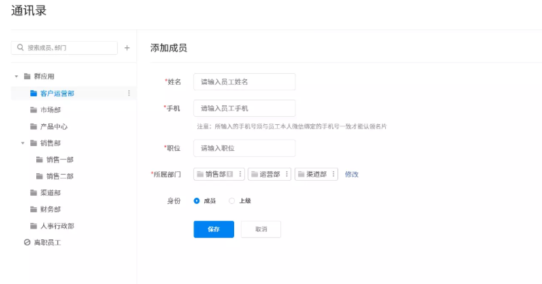Click the folder icon next to 人事行政部
Screen dimensions: 542x284
click(33, 226)
